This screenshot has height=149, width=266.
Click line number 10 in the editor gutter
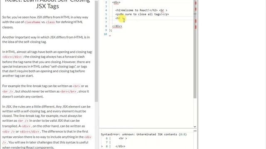(x=105, y=34)
